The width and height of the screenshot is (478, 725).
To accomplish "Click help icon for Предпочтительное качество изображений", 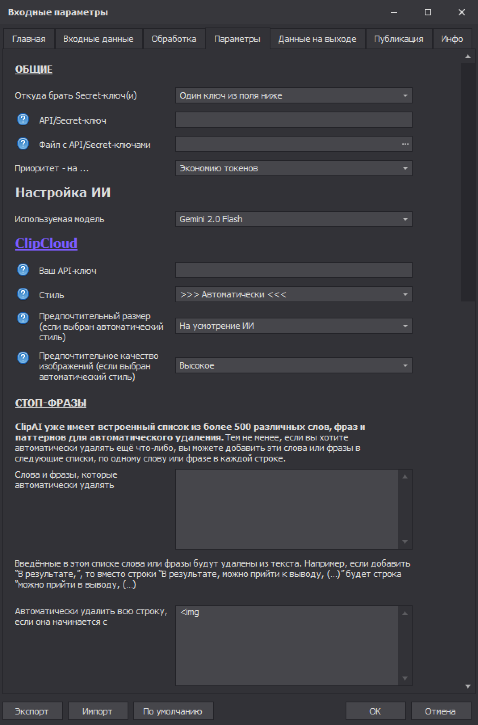I will [x=23, y=358].
